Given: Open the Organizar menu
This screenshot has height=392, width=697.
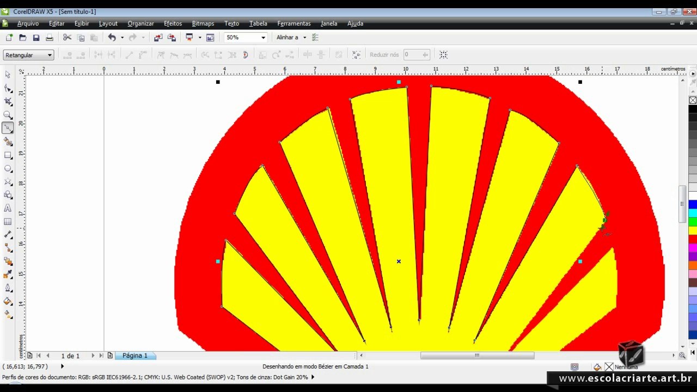Looking at the screenshot, I should 140,23.
